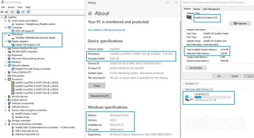Expand the System devices node
Image resolution: width=254 pixels, height=138 pixels.
(x=6, y=100)
